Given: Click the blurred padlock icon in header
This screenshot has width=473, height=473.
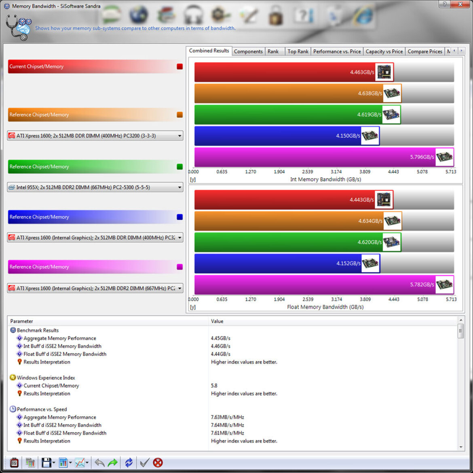Looking at the screenshot, I should pos(275,15).
